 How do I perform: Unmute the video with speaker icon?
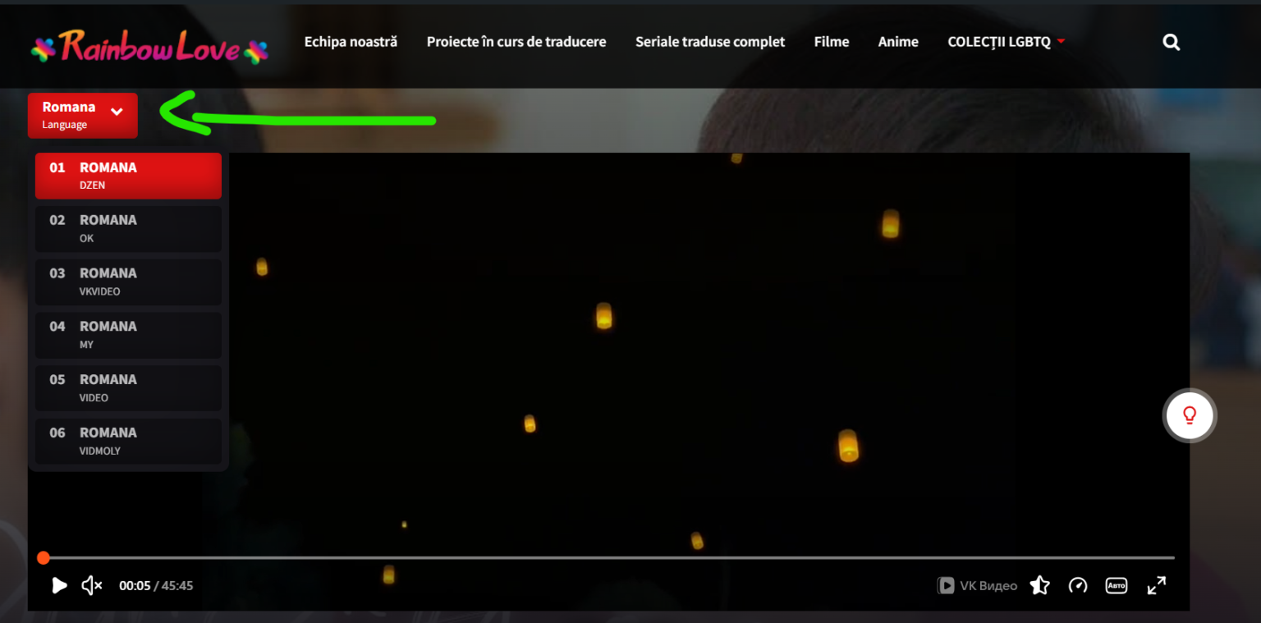coord(92,585)
